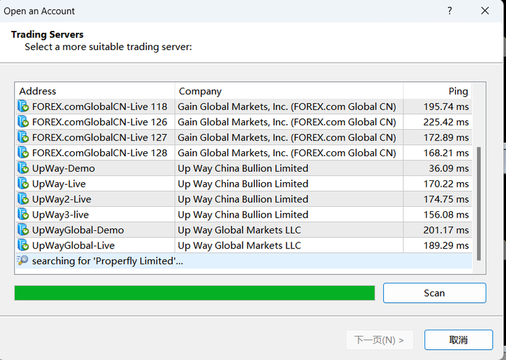The width and height of the screenshot is (506, 360).
Task: Click server icon for UpWay-Live
Action: pos(23,183)
